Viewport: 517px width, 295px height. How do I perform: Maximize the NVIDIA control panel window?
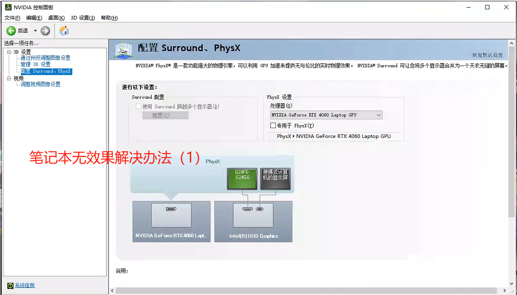pyautogui.click(x=487, y=7)
